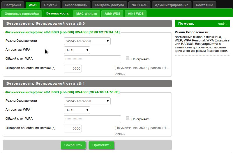Screen dimensions: 233x153
Task: Expand ath0 Алгоритмы WPA dropdown
Action: click(x=77, y=50)
